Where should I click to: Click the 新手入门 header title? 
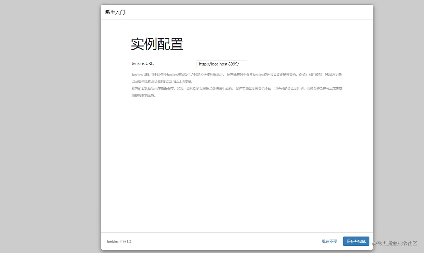(115, 12)
